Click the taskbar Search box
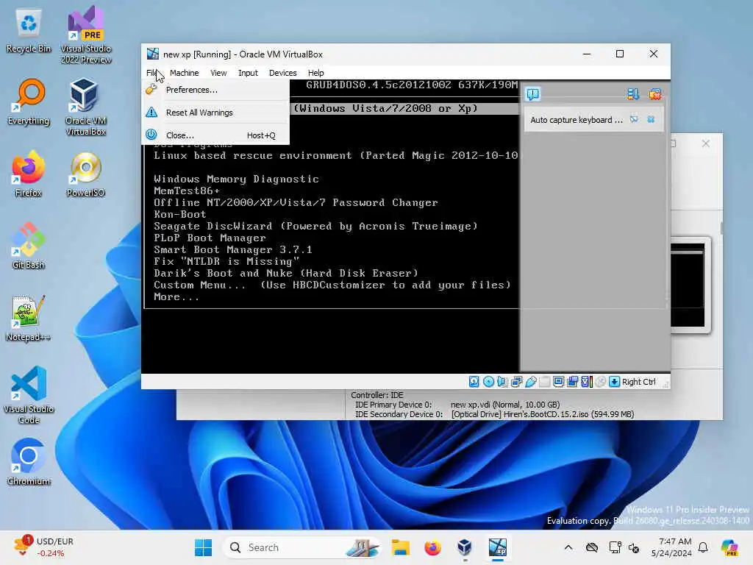 click(302, 547)
